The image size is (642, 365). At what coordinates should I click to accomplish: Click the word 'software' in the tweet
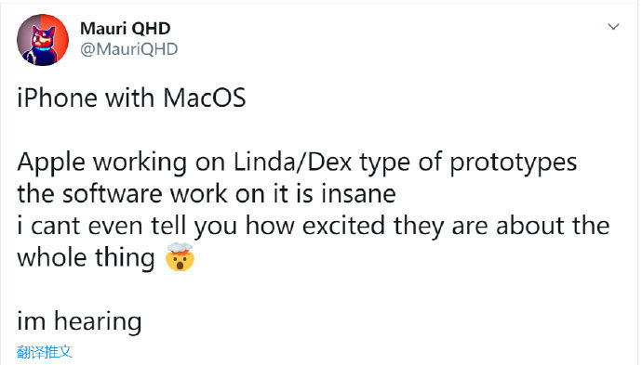pos(112,194)
